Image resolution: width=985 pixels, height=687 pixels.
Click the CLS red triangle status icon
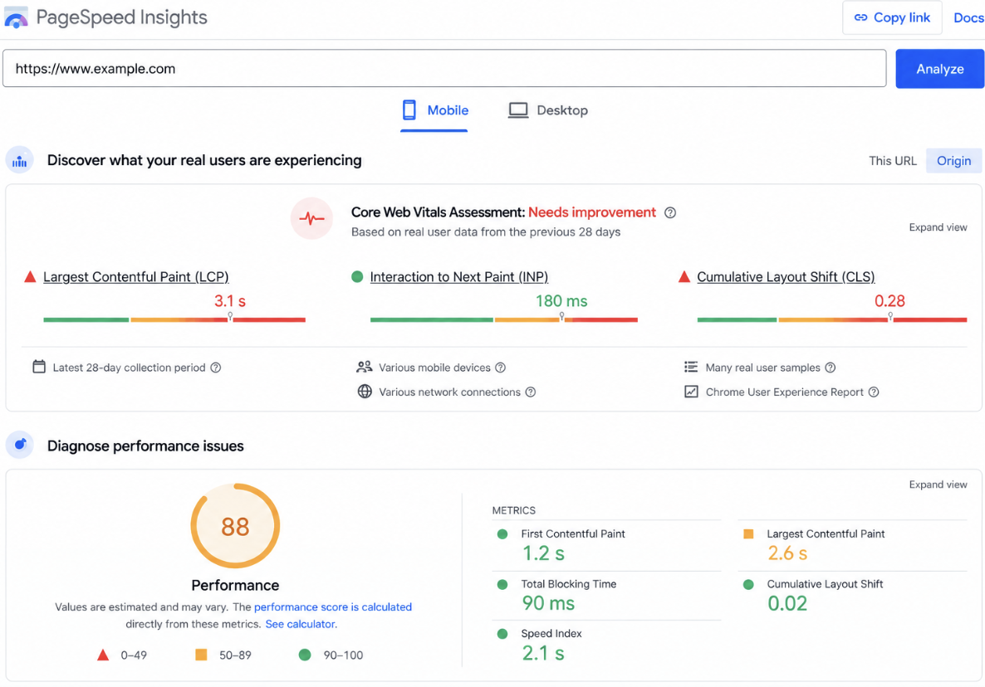(684, 276)
